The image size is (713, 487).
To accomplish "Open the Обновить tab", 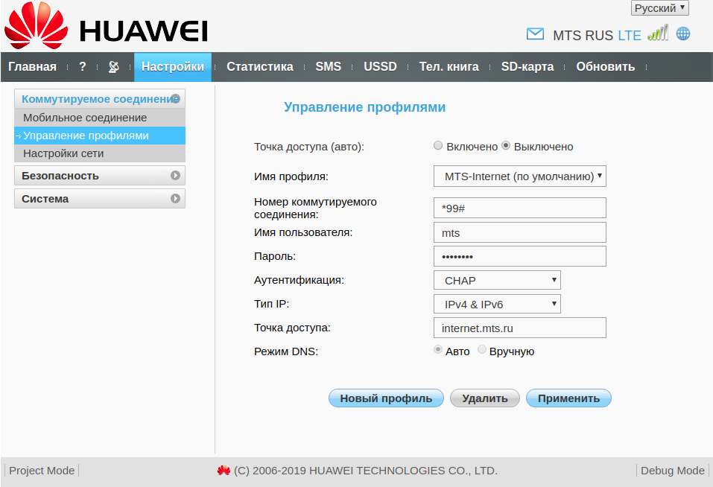I will (x=605, y=67).
